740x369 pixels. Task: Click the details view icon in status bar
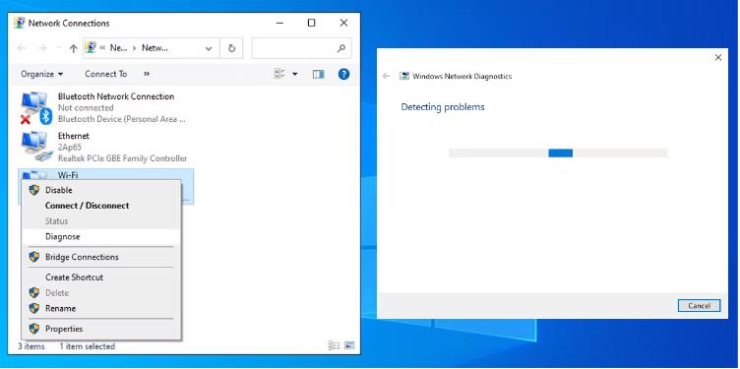pos(334,346)
